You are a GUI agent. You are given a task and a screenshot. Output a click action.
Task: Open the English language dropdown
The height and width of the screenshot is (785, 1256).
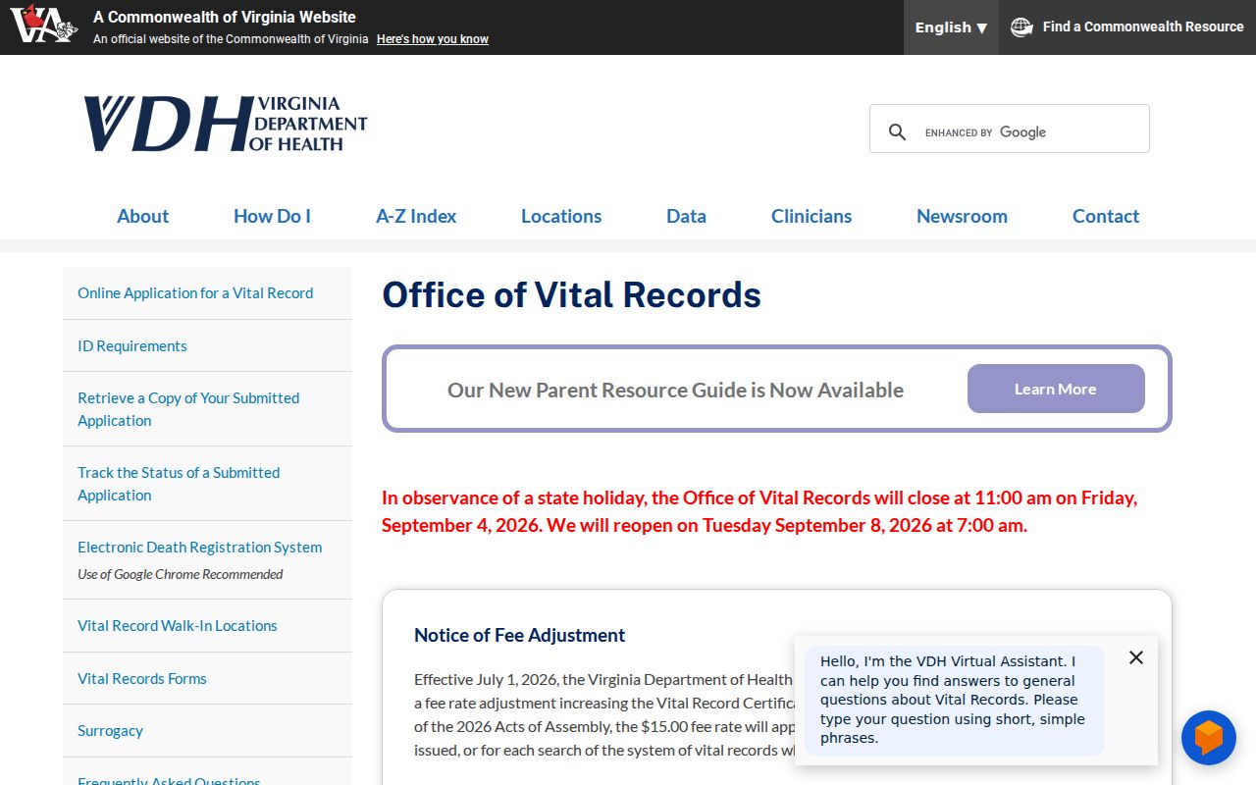[951, 27]
